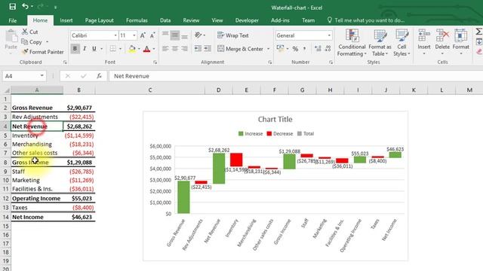Screen dimensions: 483x271
Task: Toggle Bold formatting
Action: [75, 48]
